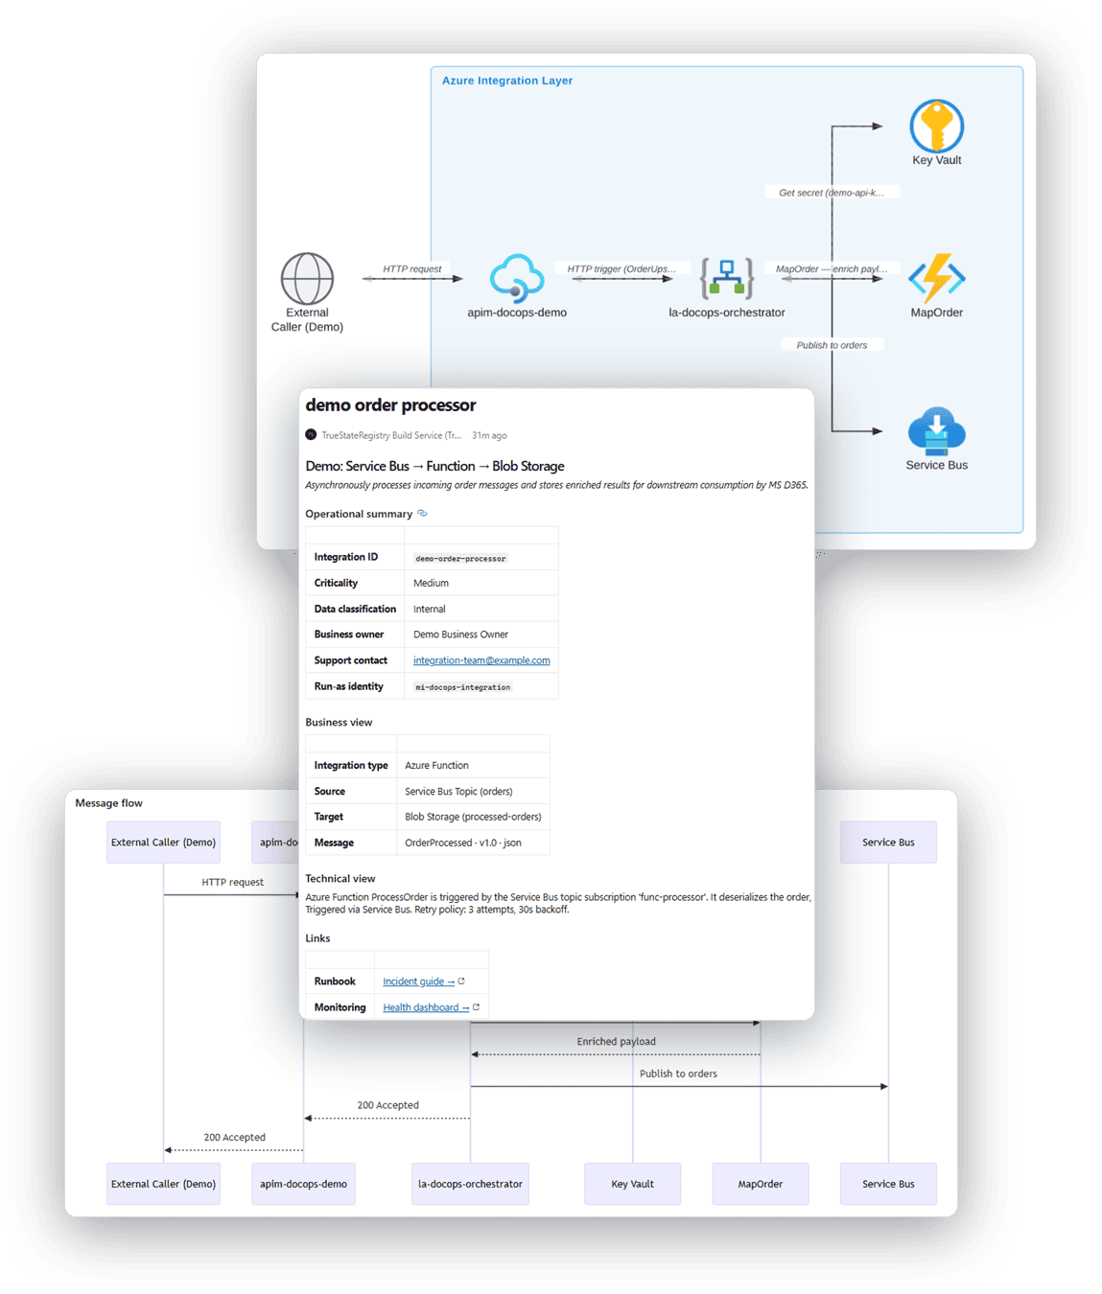Click 'Publish to orders' message label in Message flow

click(x=678, y=1074)
